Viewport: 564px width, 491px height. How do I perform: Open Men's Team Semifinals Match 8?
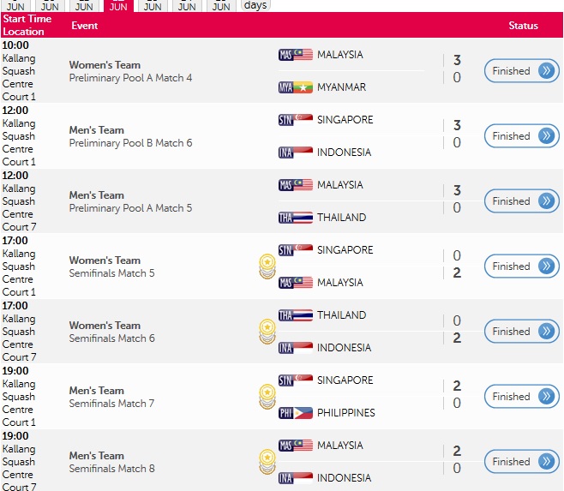[x=112, y=462]
